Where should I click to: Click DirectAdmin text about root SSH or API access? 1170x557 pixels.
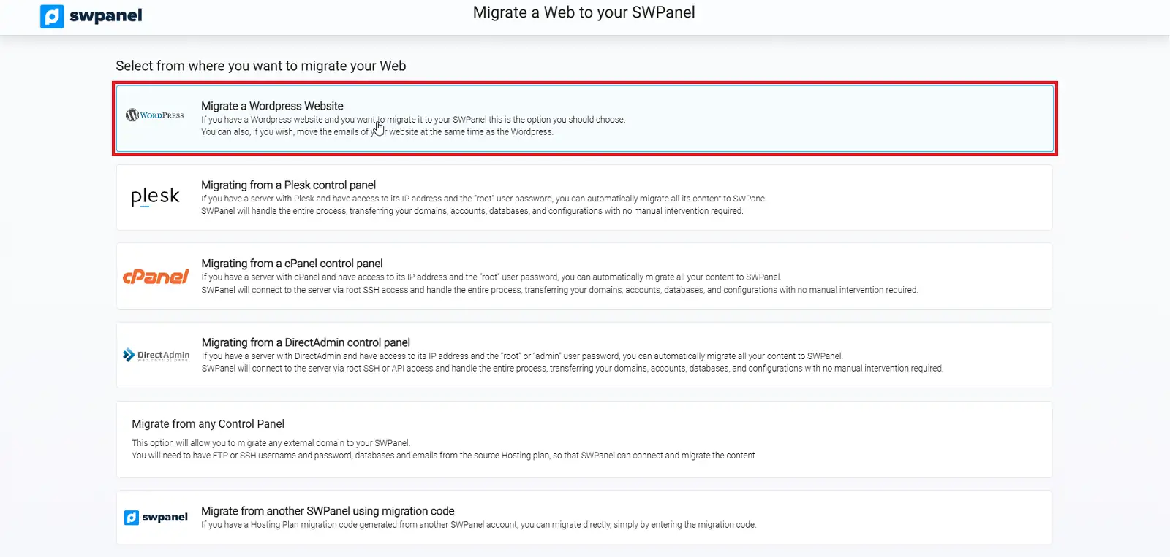pyautogui.click(x=573, y=369)
